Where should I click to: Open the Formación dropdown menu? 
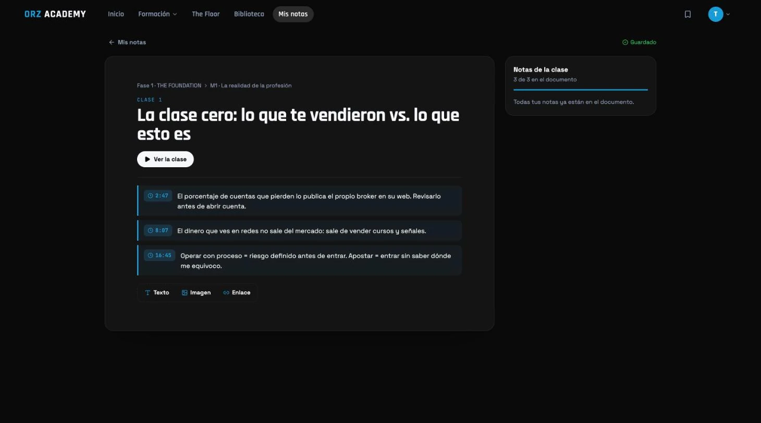point(157,14)
